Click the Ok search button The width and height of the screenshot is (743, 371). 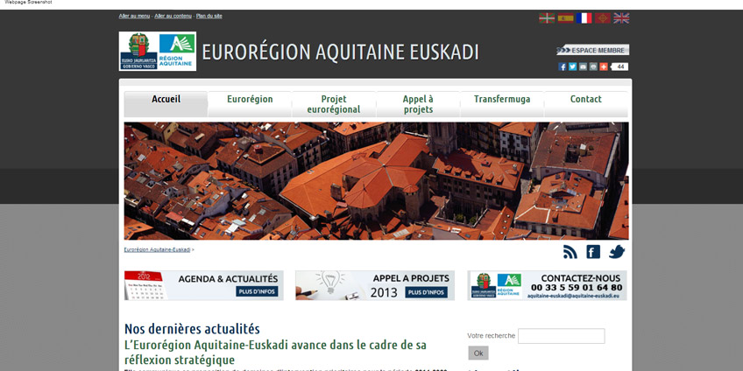(x=478, y=353)
